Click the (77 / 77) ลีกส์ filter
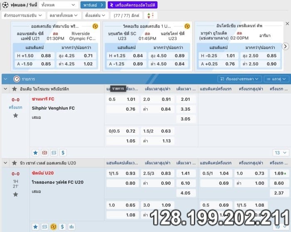 click(126, 15)
